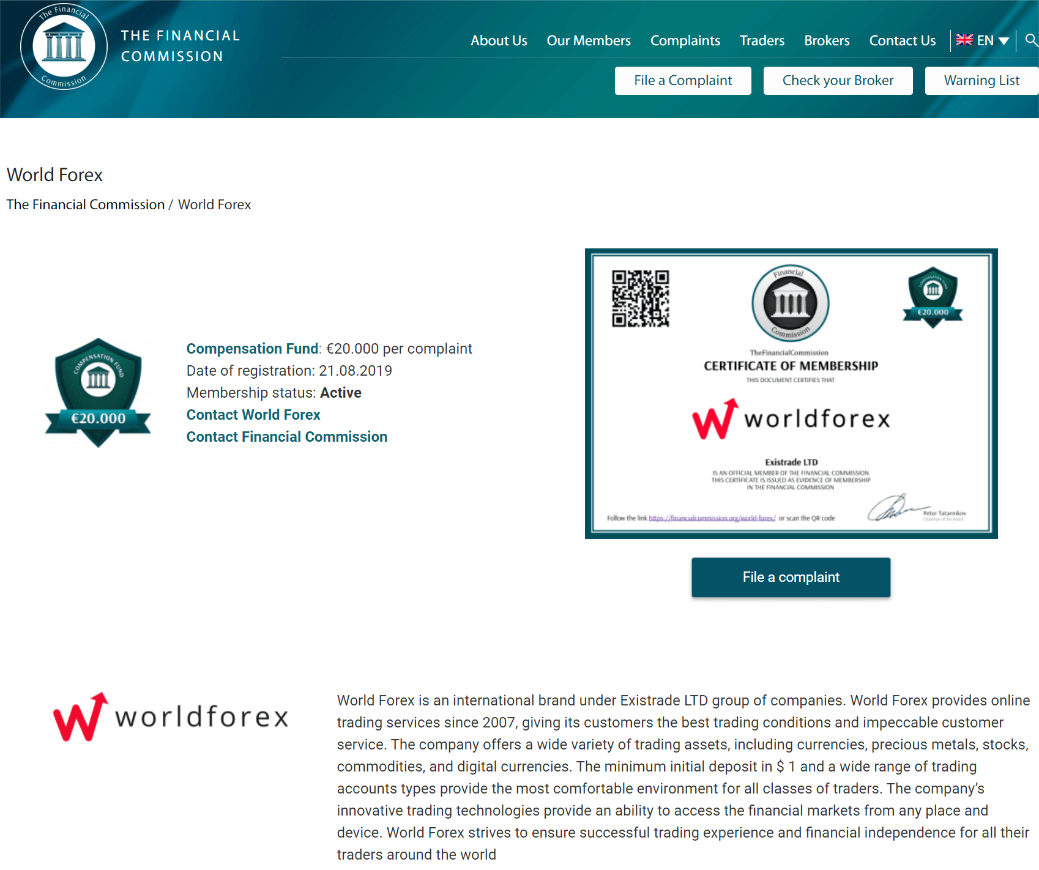Open the Complaints menu
The width and height of the screenshot is (1039, 870).
coord(685,40)
